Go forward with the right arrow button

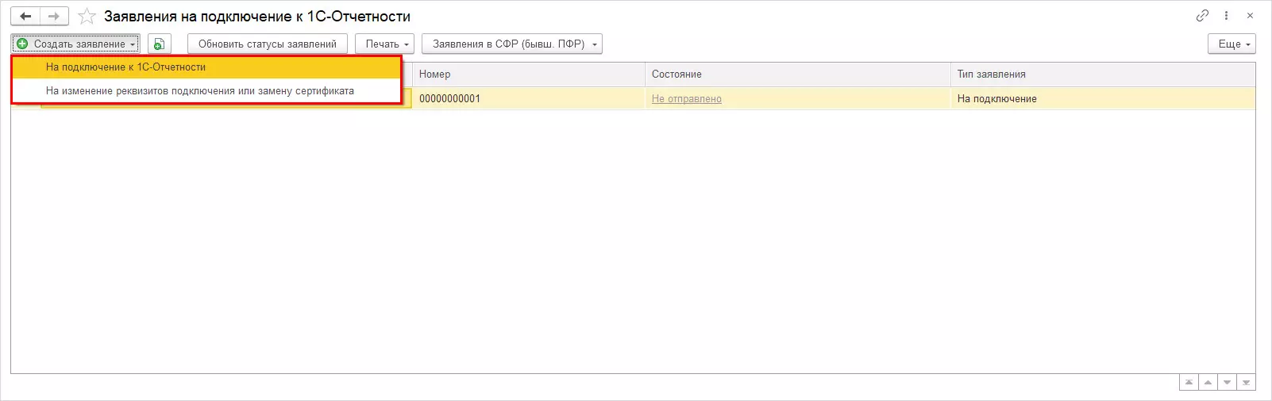tap(54, 16)
